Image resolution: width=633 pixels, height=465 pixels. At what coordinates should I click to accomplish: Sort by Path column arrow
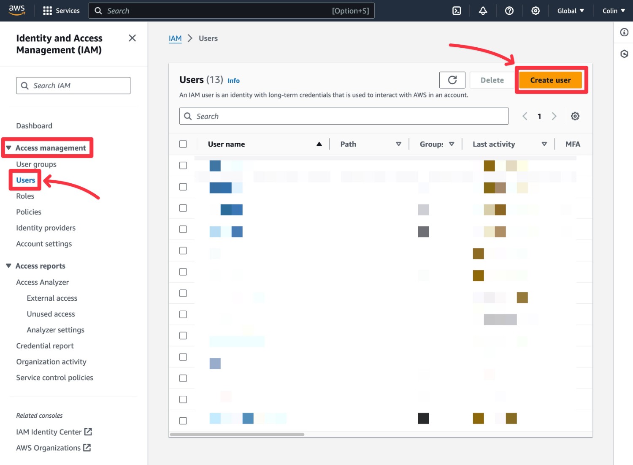tap(398, 144)
